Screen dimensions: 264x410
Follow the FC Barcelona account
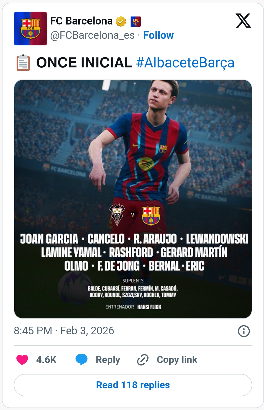click(158, 35)
